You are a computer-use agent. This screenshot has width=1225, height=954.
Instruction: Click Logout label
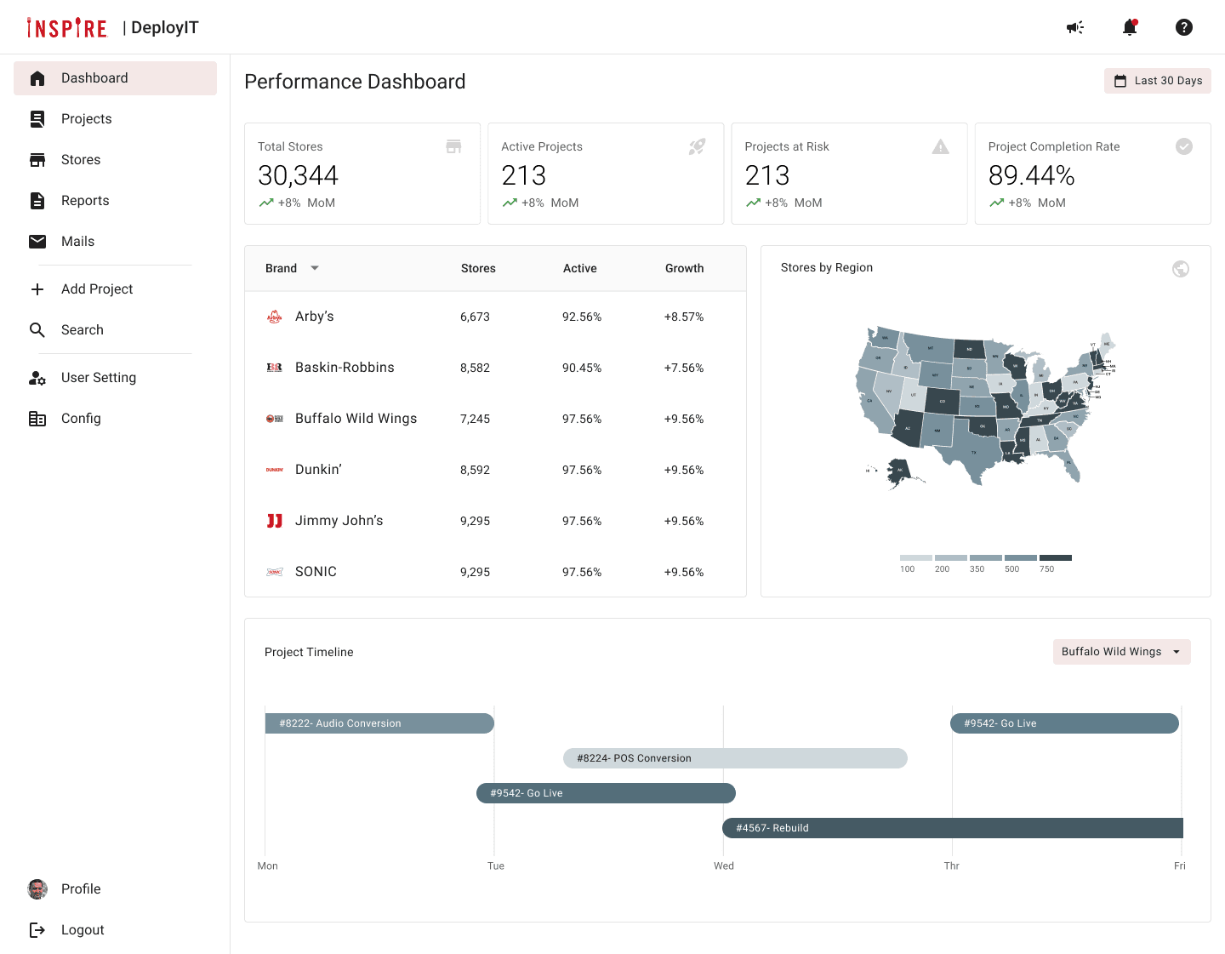[83, 930]
